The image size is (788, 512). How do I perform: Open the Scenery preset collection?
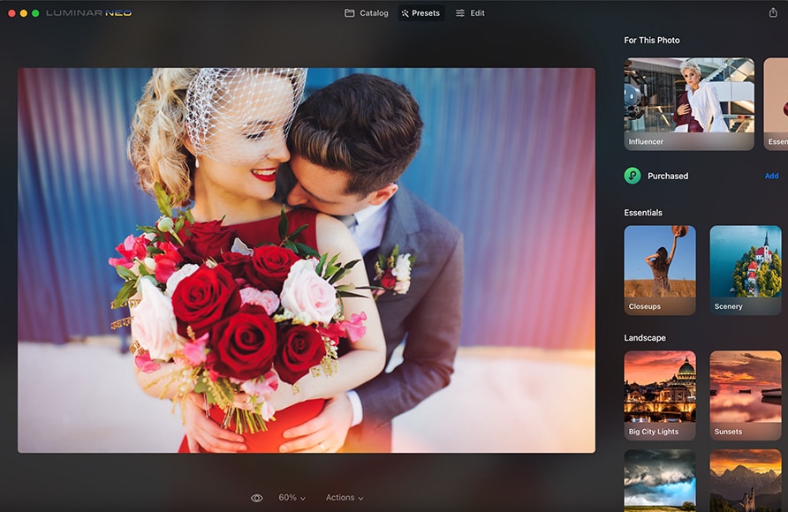(745, 269)
